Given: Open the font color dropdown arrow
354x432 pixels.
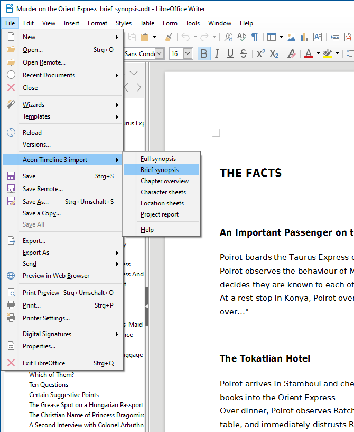Looking at the screenshot, I should [x=318, y=53].
